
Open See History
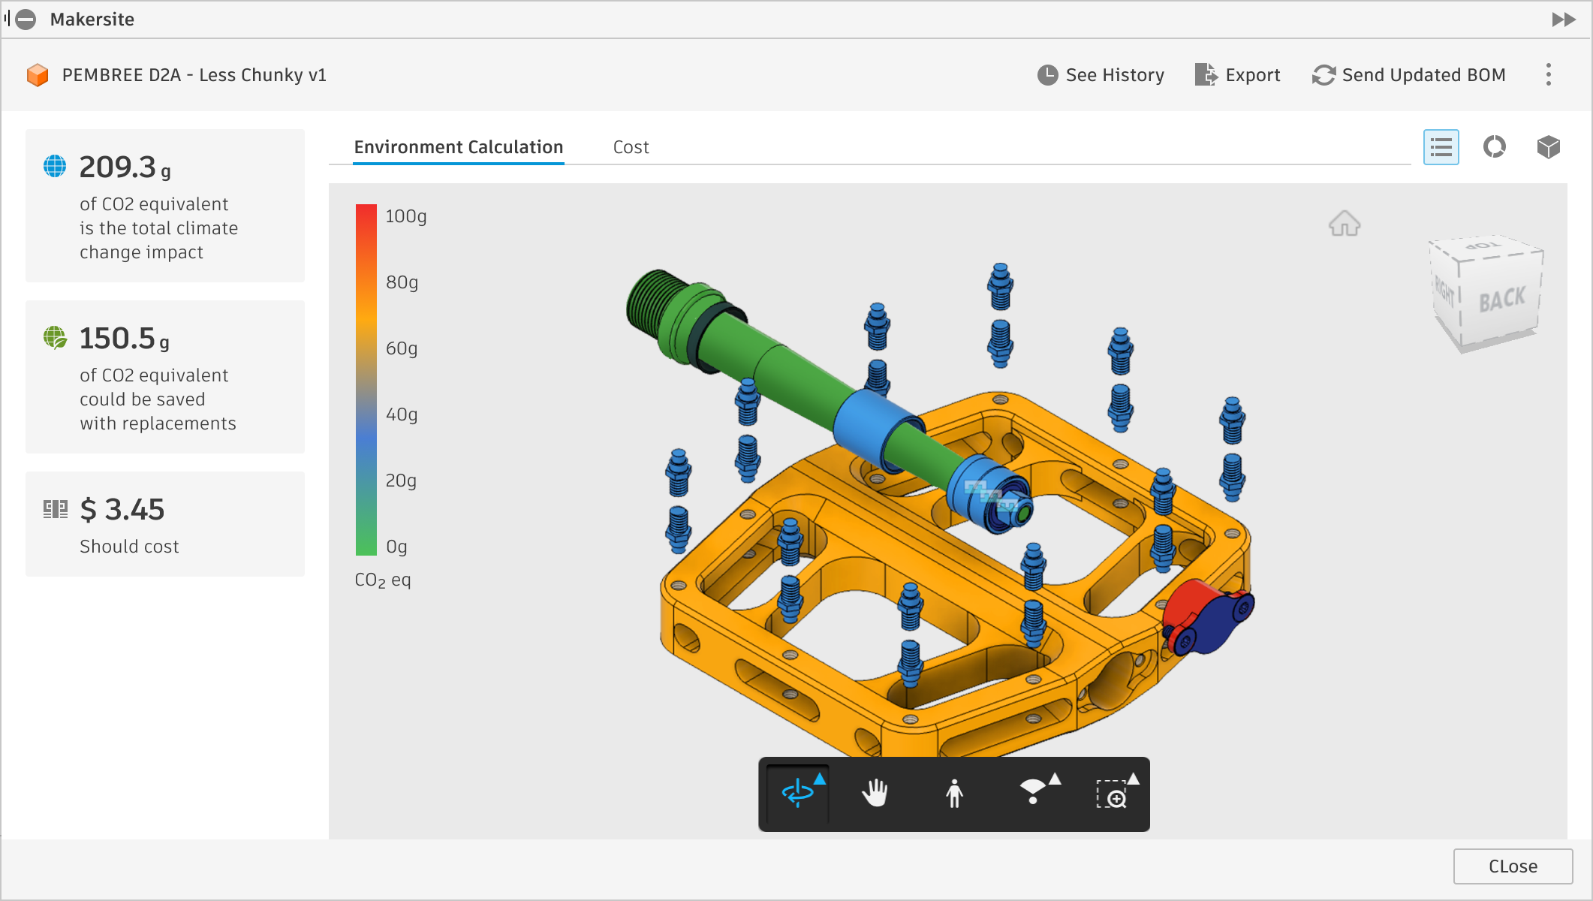pos(1101,75)
